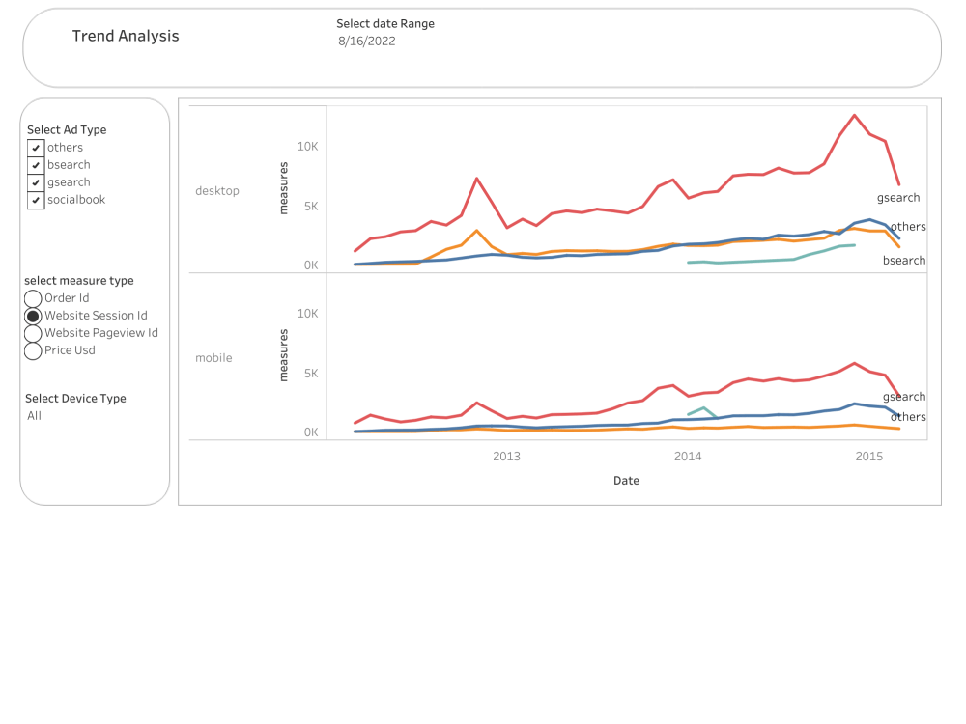
Task: Toggle the gsearch ad type checkbox
Action: (36, 182)
